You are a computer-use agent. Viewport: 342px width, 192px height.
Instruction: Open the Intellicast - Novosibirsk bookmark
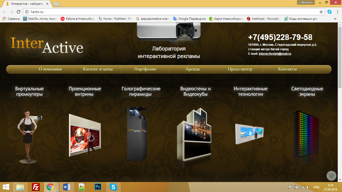click(264, 19)
